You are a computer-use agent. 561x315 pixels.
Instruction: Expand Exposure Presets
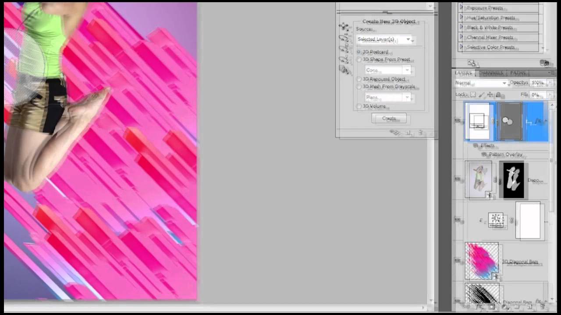(x=462, y=8)
